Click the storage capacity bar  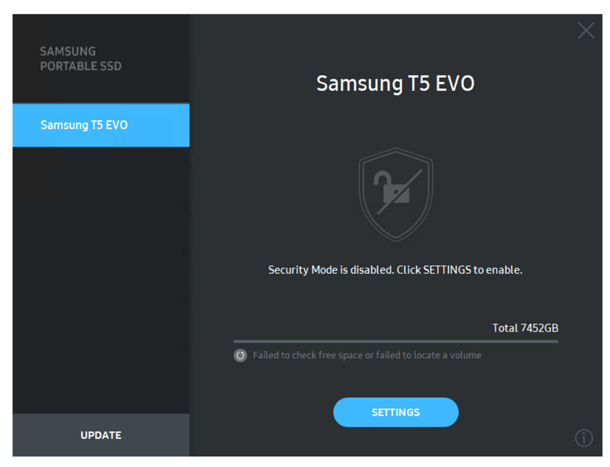click(396, 341)
